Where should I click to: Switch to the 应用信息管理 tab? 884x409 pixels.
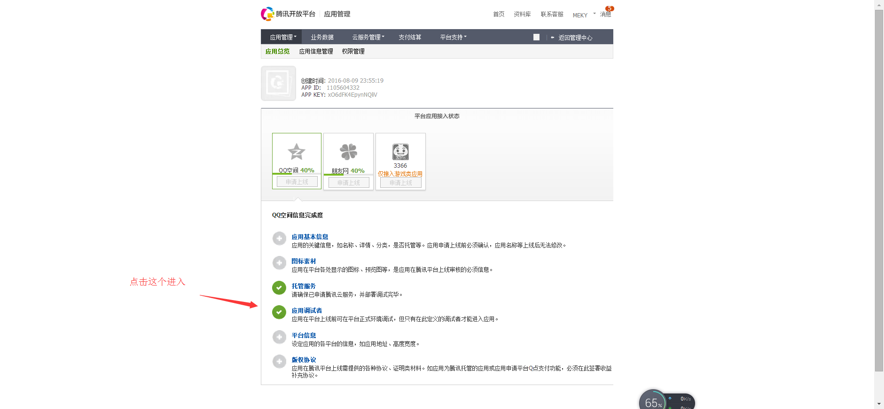316,51
